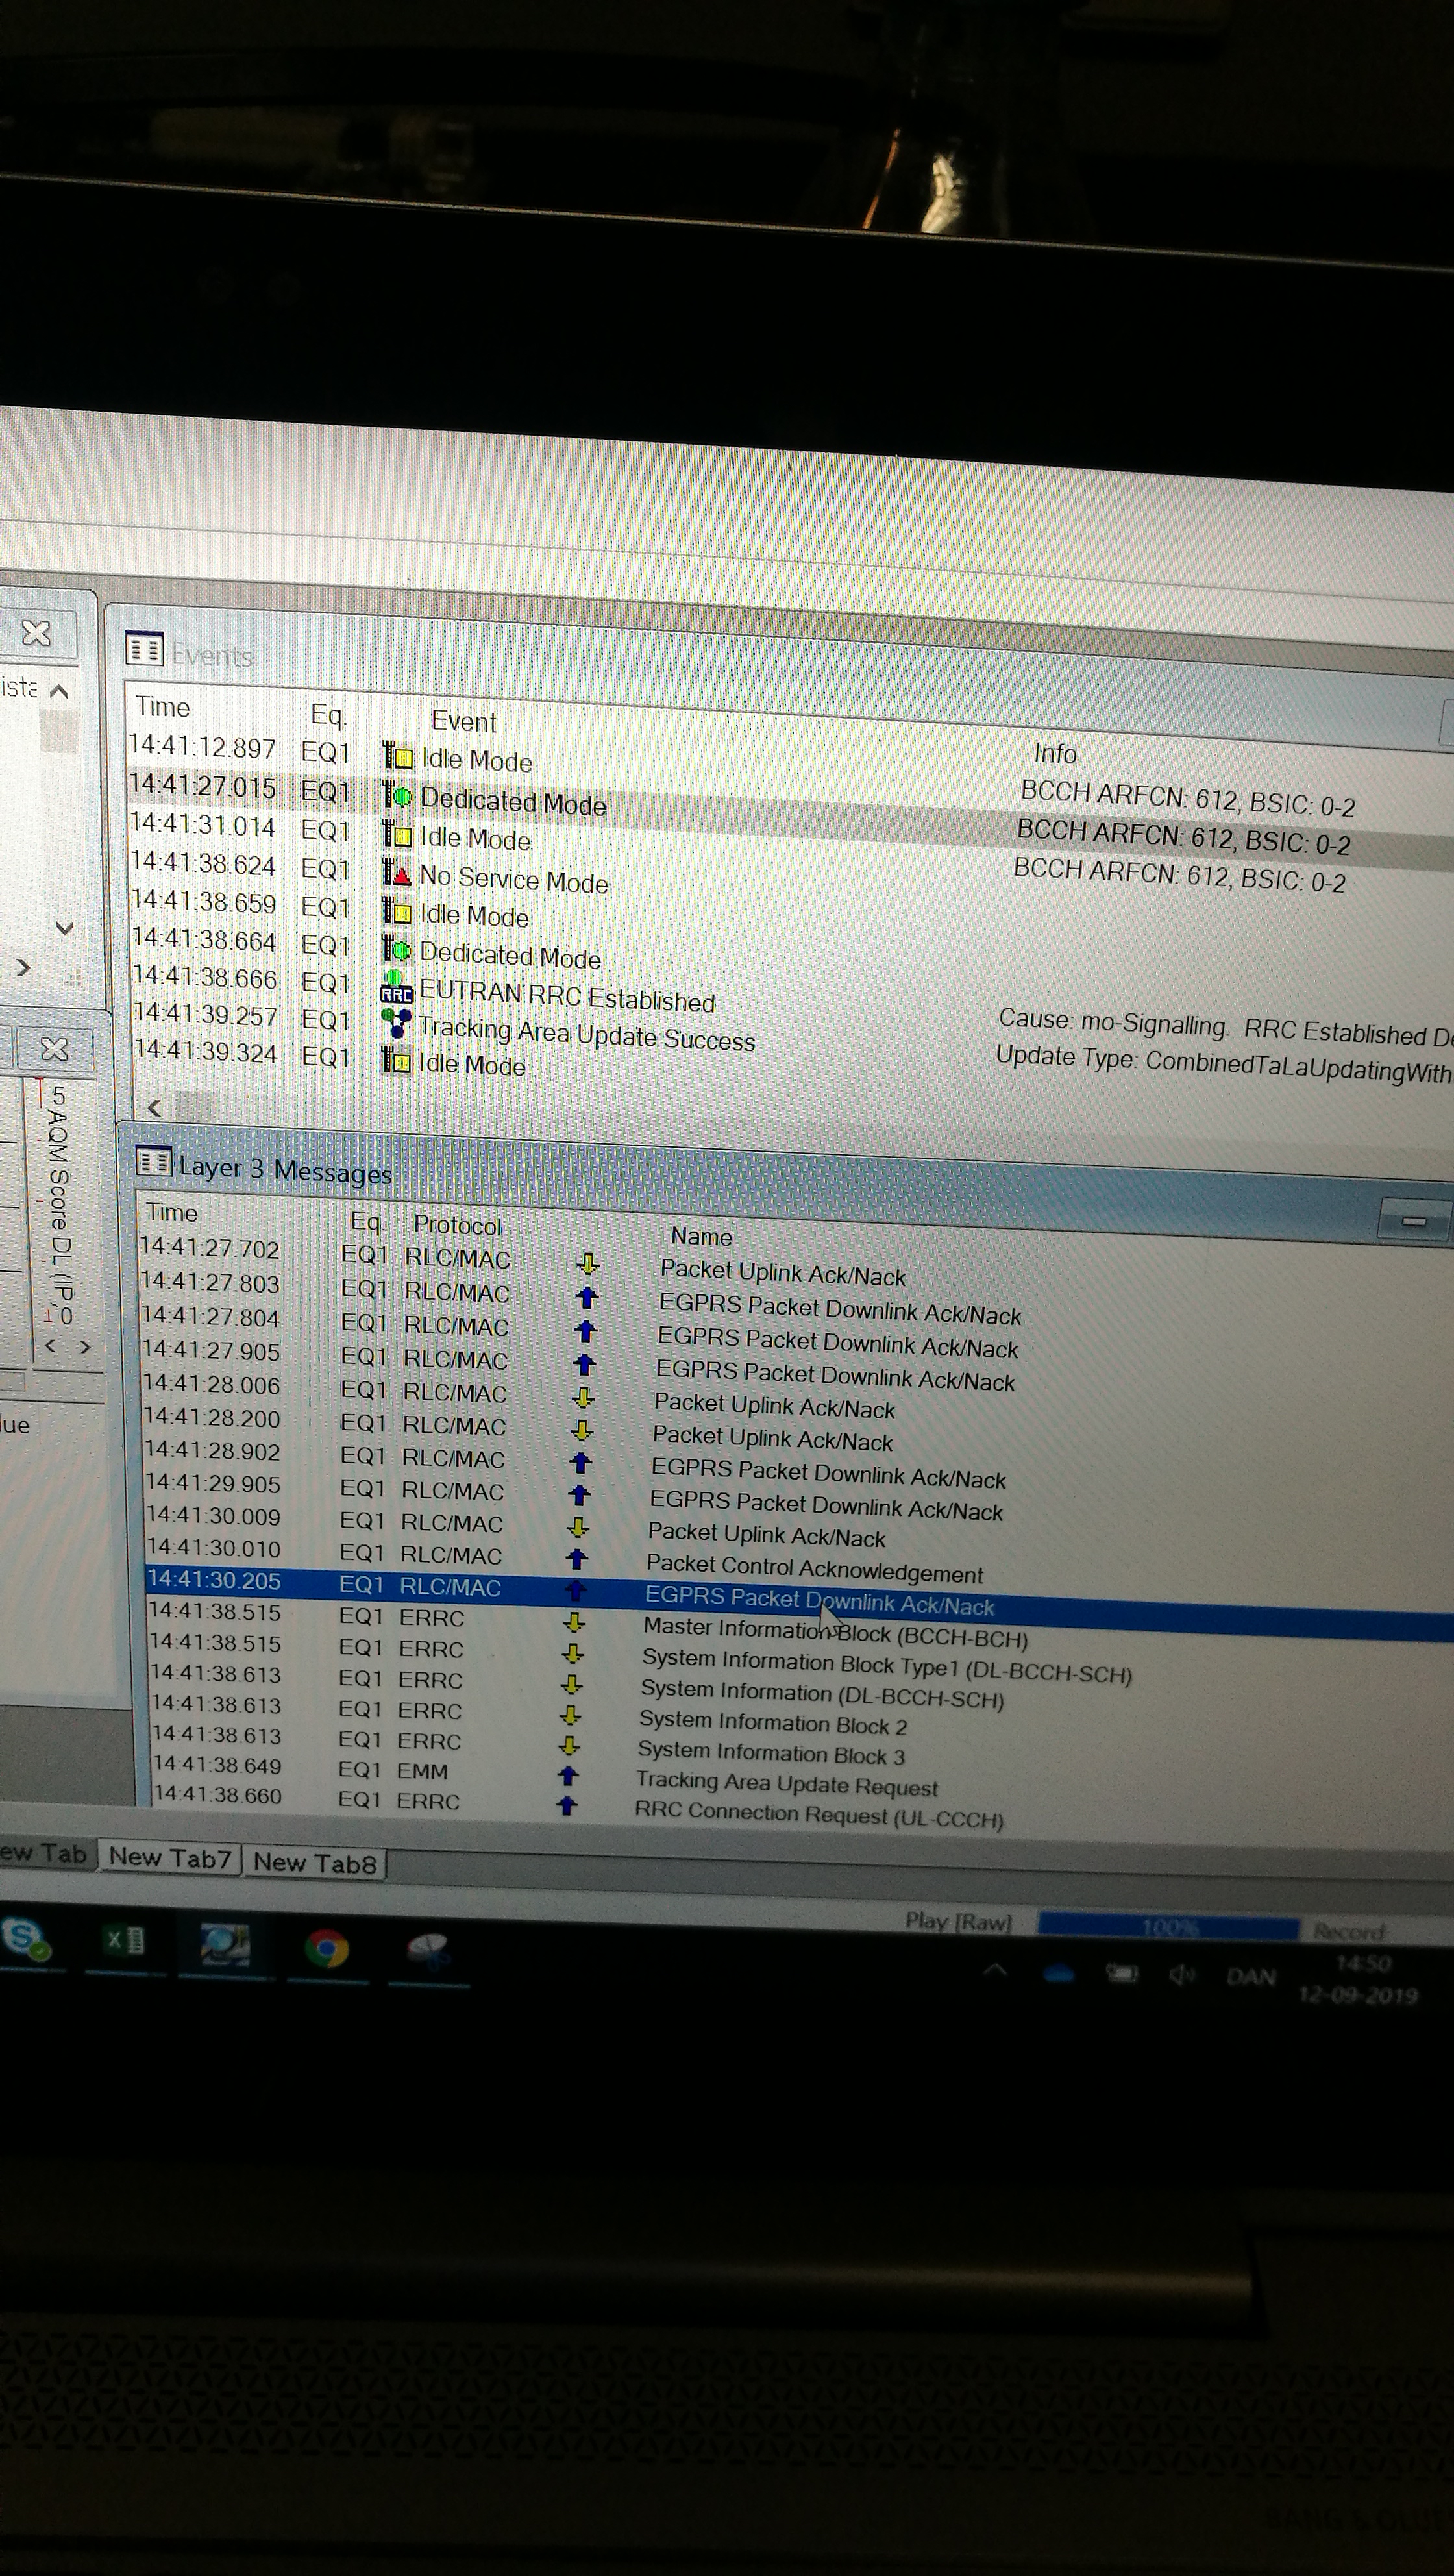Click uplink arrow at 14:41:27.905
The height and width of the screenshot is (2576, 1454).
(x=586, y=1364)
